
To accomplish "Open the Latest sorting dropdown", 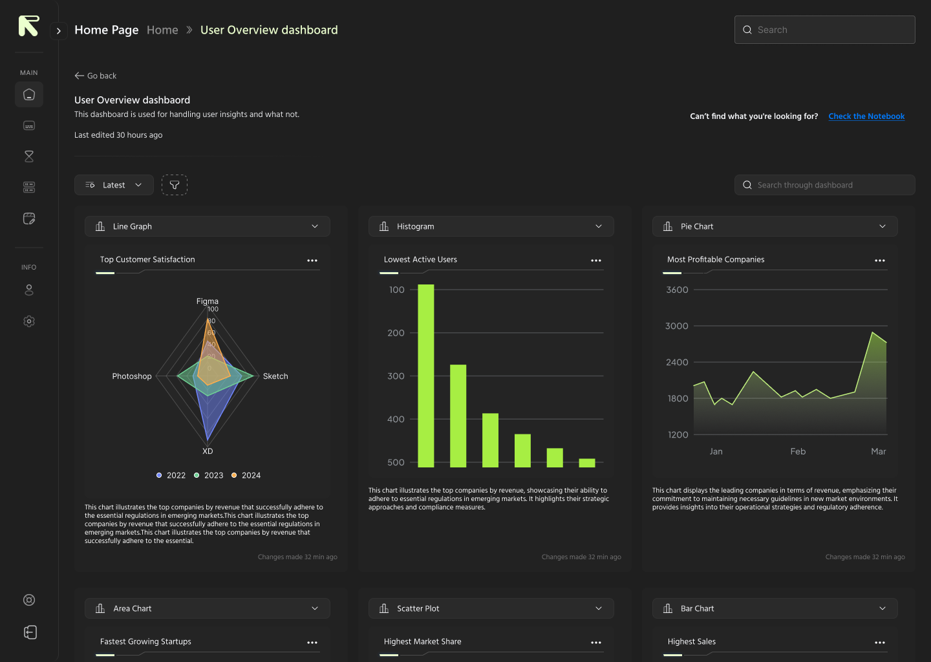I will point(114,185).
